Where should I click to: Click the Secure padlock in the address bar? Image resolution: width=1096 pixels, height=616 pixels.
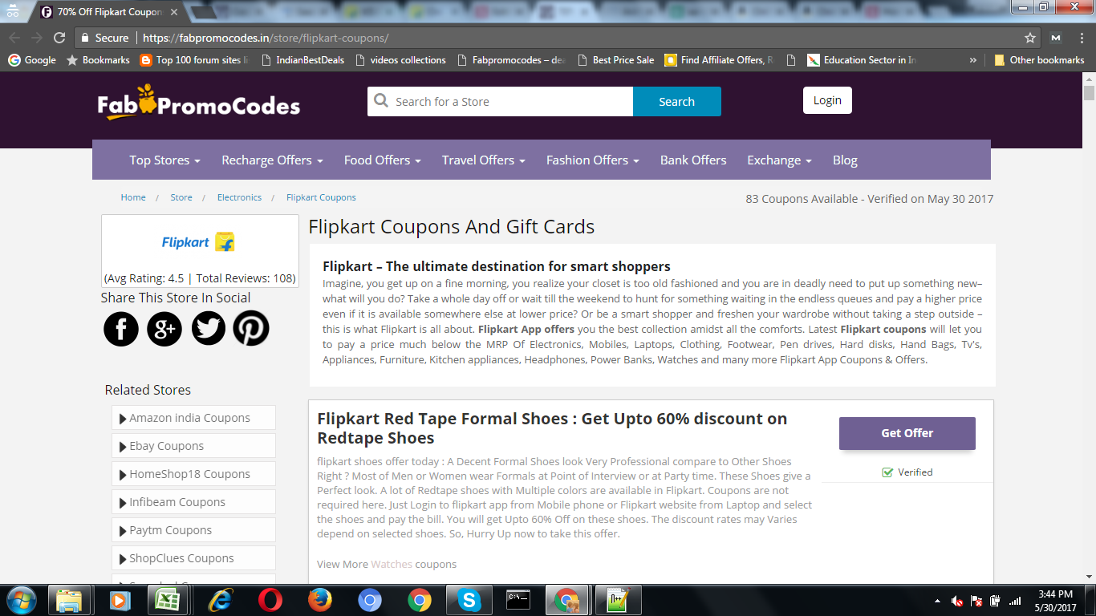click(x=84, y=37)
